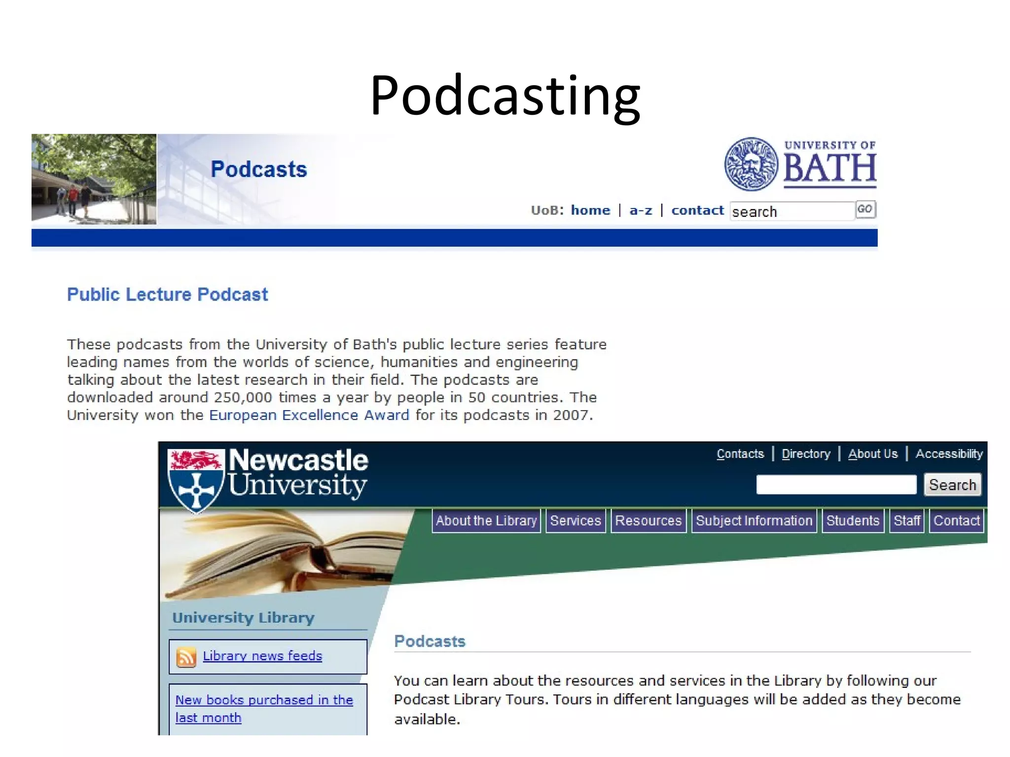Follow the European Excellence Award link
This screenshot has width=1010, height=757.
(309, 415)
